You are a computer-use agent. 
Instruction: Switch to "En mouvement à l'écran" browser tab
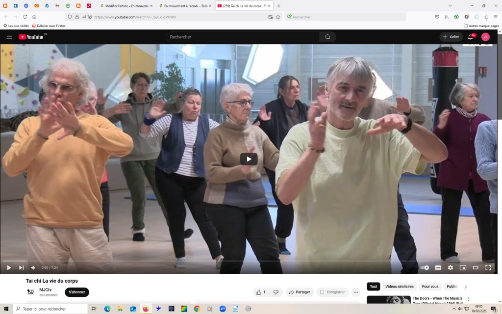coord(185,6)
